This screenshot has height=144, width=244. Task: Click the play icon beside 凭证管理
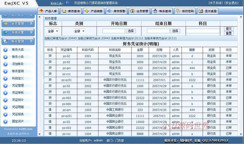click(5, 86)
